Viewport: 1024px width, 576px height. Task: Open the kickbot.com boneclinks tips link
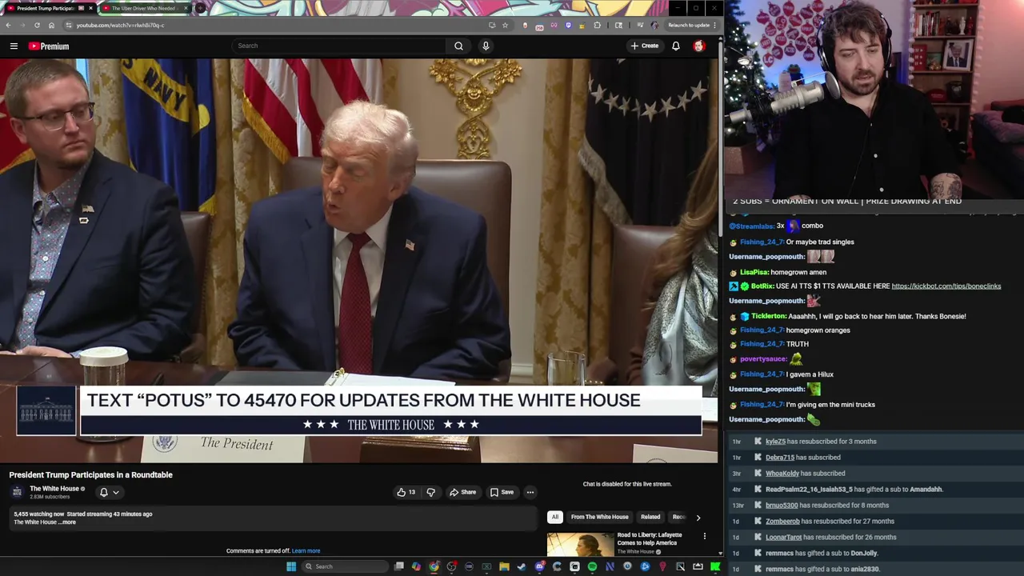pyautogui.click(x=946, y=286)
